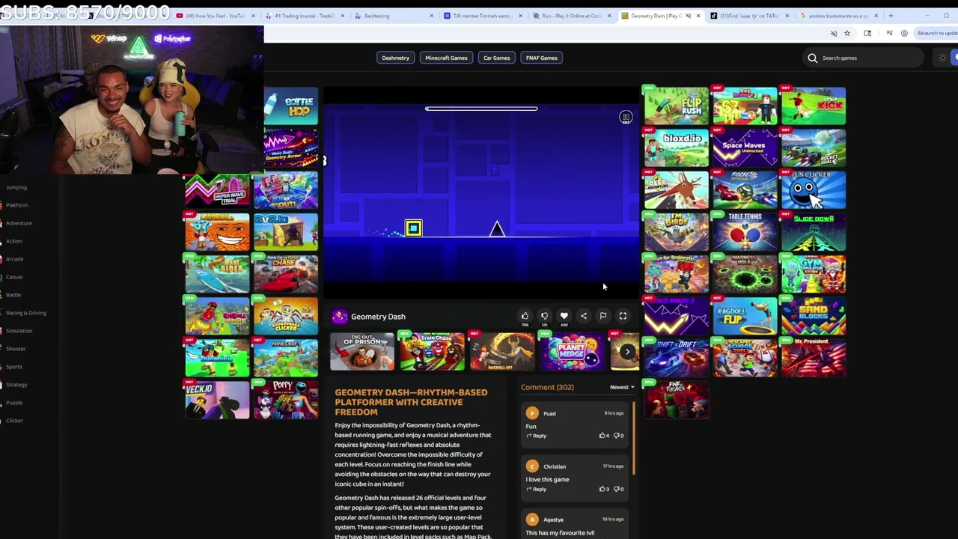Click the Relaunch to update button
This screenshot has width=958, height=539.
coord(937,33)
